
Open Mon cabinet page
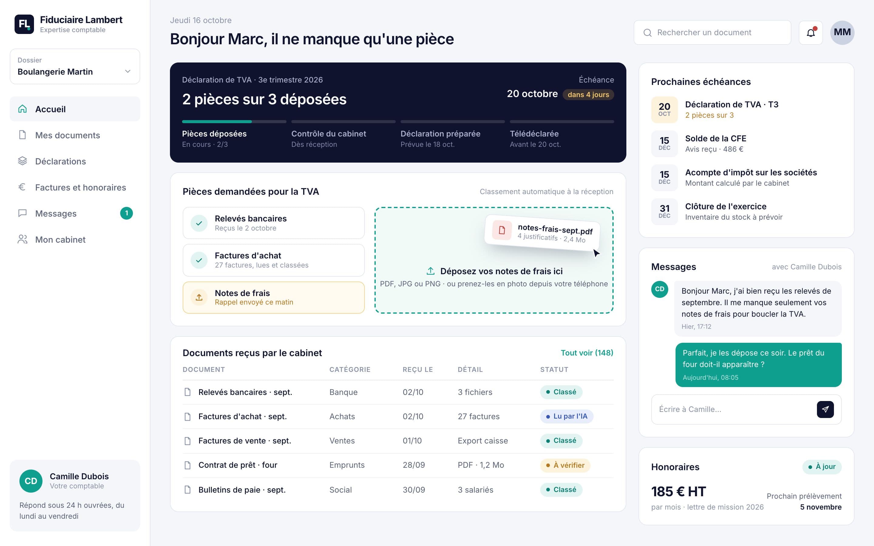(75, 239)
